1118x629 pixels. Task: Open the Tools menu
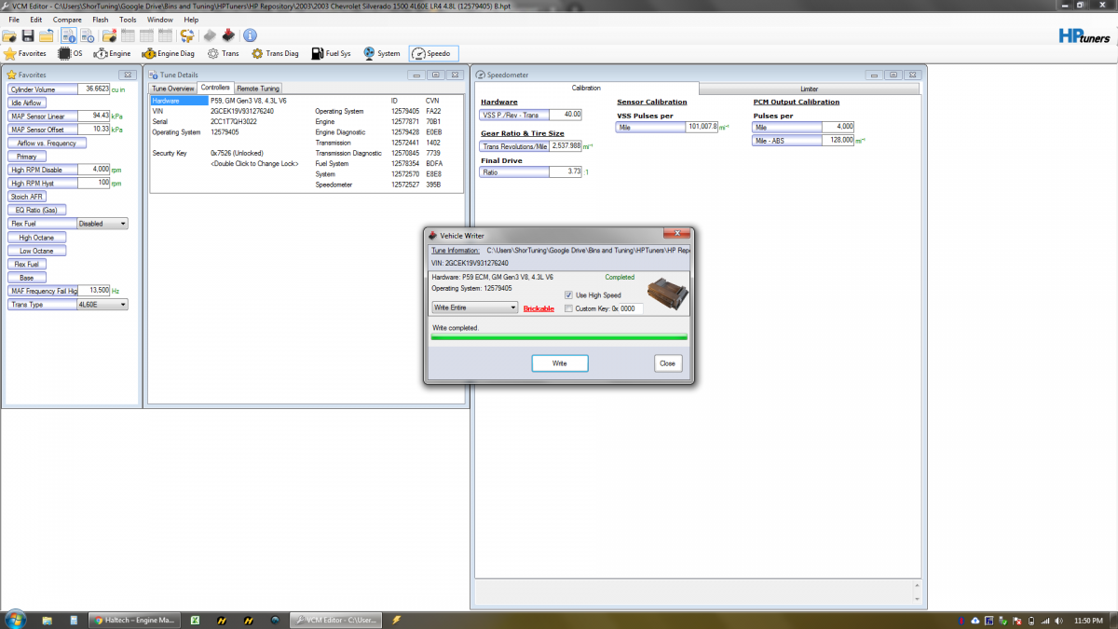point(129,20)
